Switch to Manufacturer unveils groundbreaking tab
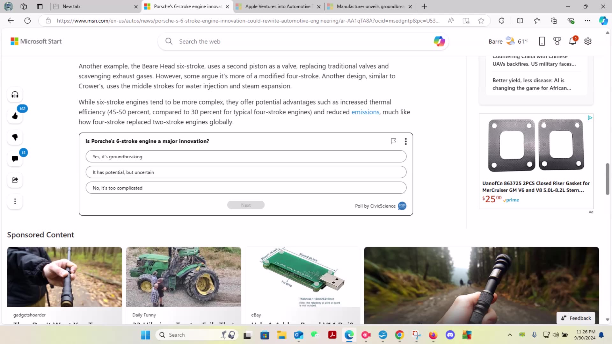Screen dimensions: 612x344 (x=370, y=6)
